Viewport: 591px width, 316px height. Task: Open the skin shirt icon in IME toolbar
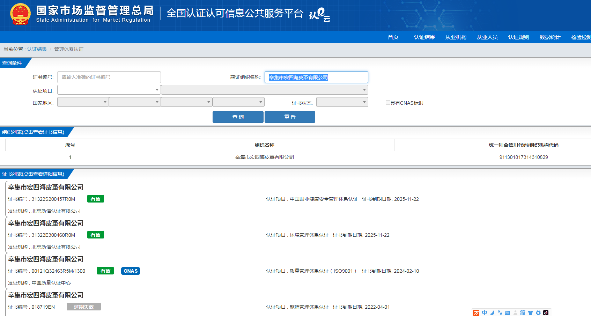tap(531, 313)
